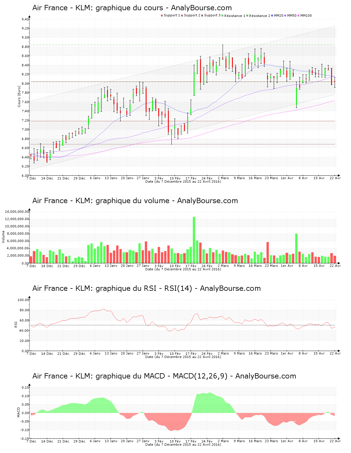
Task: Click '7 Déc' date on price chart
Action: [x=31, y=178]
